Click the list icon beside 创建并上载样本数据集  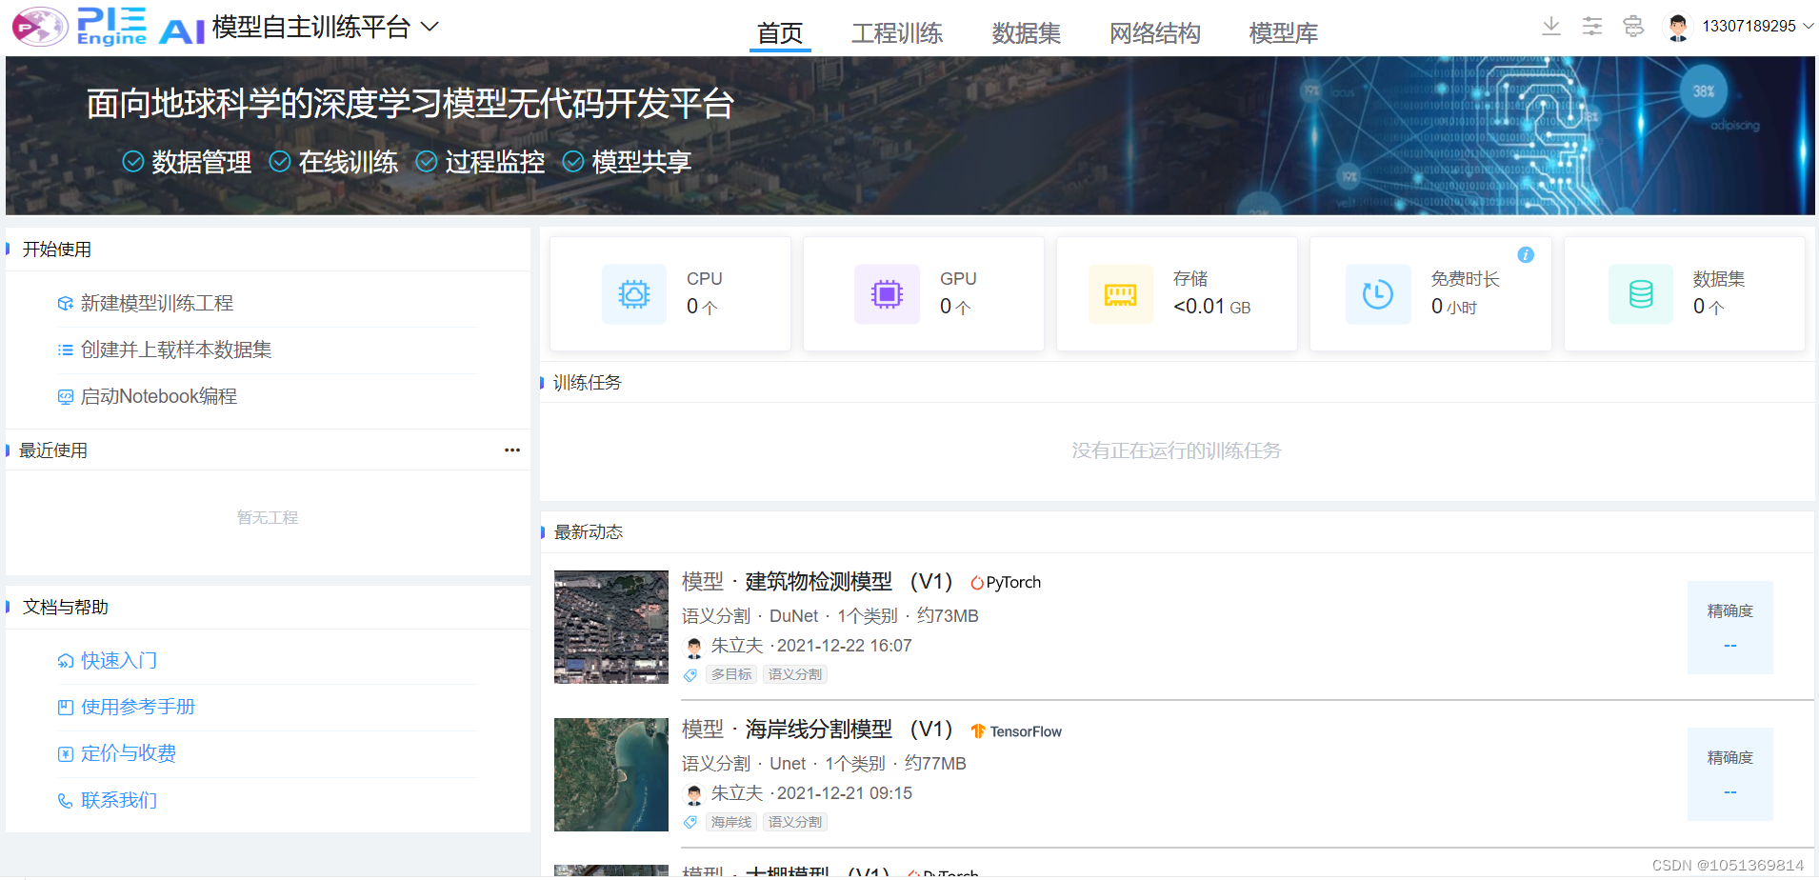pos(66,350)
